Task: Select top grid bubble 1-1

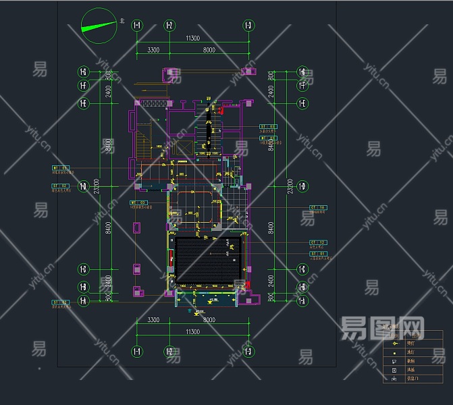Action: pos(137,26)
